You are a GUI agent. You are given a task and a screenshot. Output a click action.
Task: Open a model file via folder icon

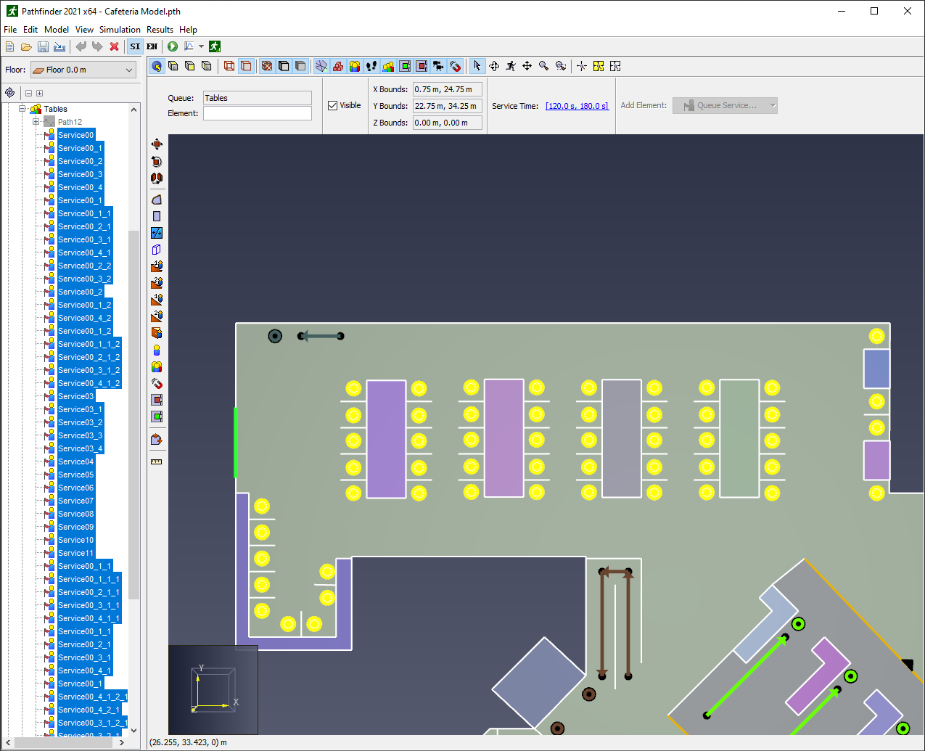pyautogui.click(x=26, y=46)
